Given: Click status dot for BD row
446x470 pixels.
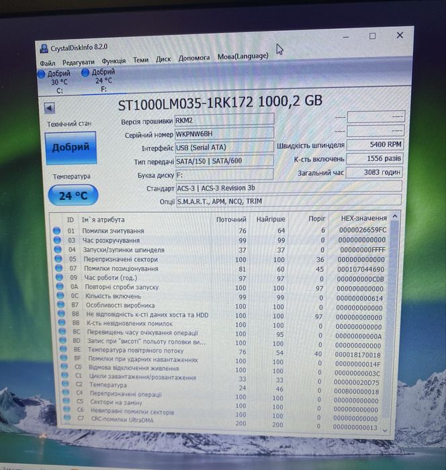Looking at the screenshot, I should click(63, 340).
